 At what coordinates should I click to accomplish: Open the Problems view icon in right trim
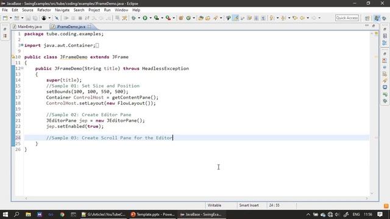click(x=385, y=60)
